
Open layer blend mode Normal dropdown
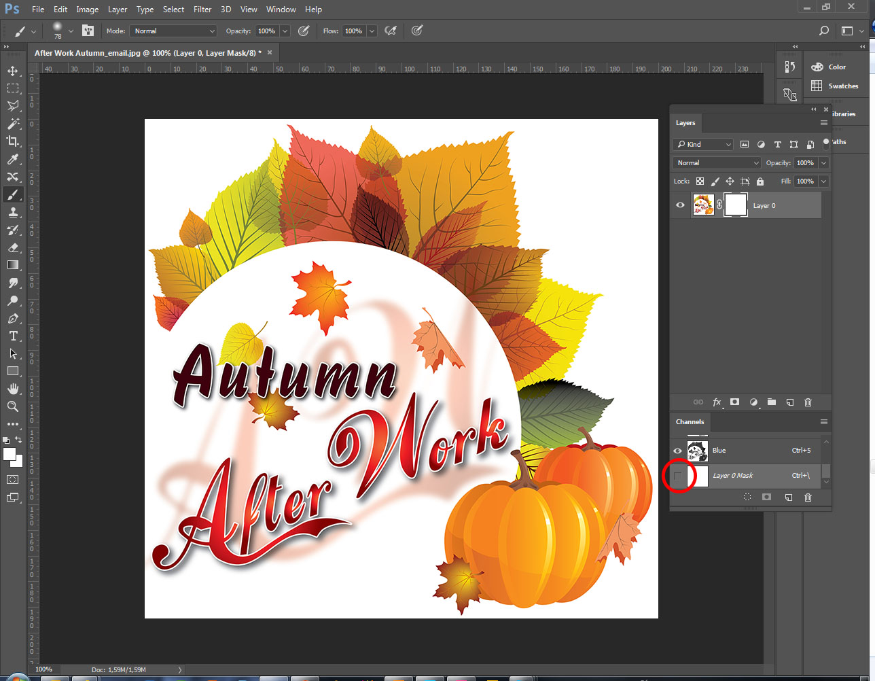[x=717, y=163]
